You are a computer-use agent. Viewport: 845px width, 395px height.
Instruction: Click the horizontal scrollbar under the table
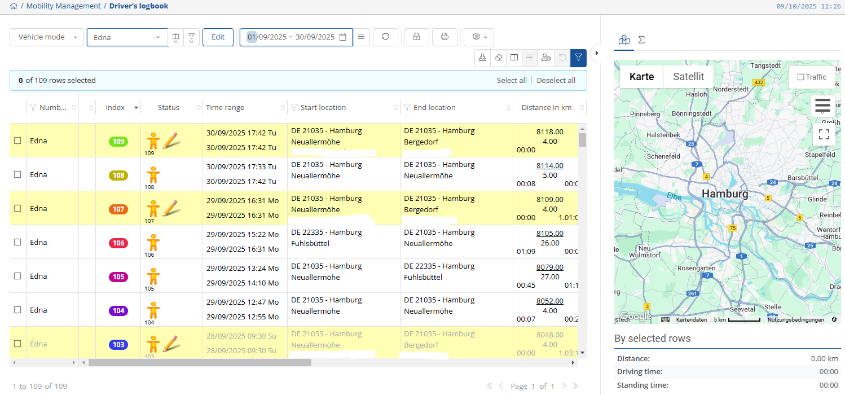point(200,363)
